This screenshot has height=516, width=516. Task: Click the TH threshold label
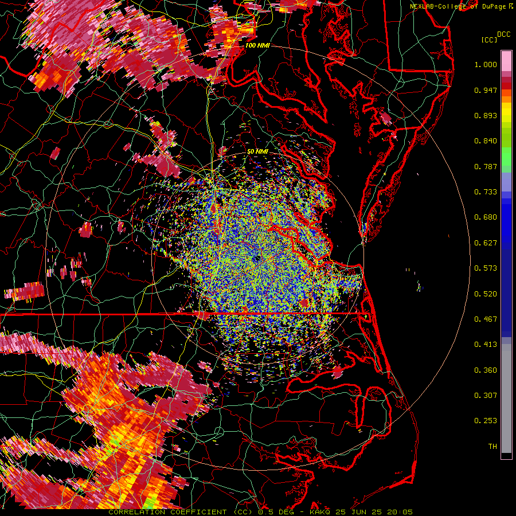click(x=492, y=447)
